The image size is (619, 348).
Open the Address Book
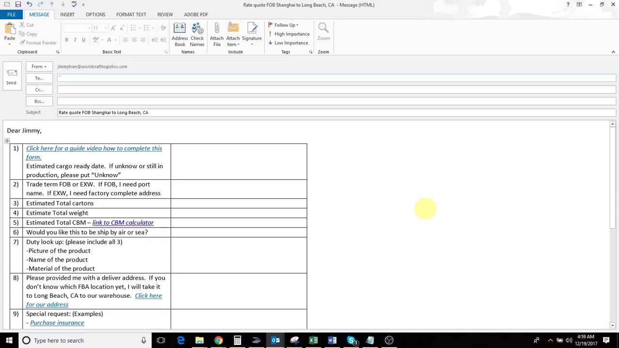point(179,35)
